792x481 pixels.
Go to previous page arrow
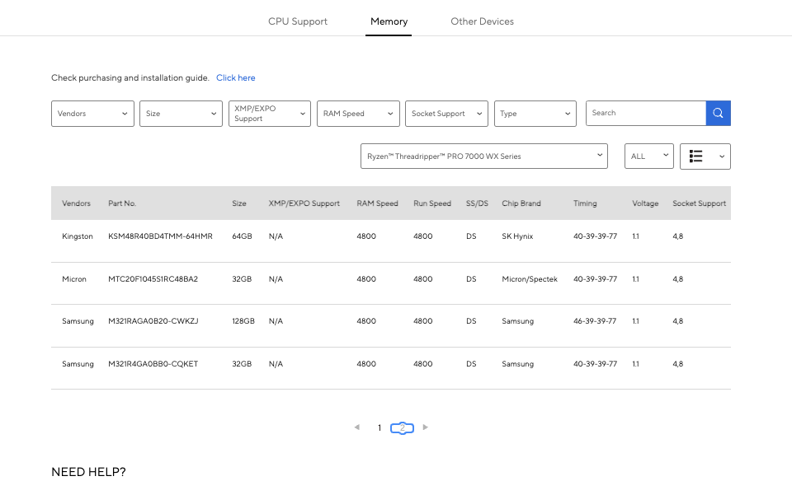coord(356,427)
